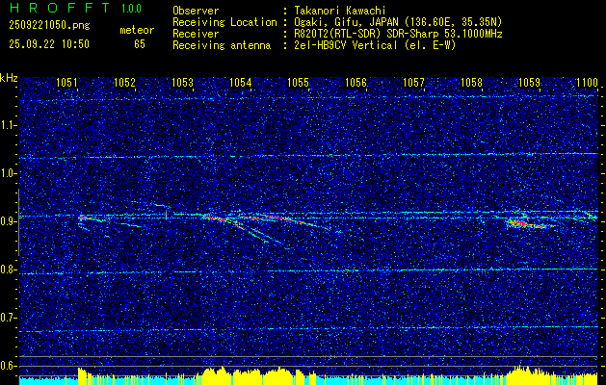Click the 1100 time axis marker

pyautogui.click(x=587, y=82)
